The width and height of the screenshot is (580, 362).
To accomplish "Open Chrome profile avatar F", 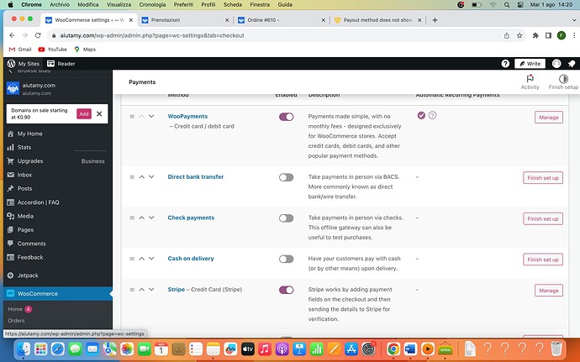I will (x=562, y=35).
